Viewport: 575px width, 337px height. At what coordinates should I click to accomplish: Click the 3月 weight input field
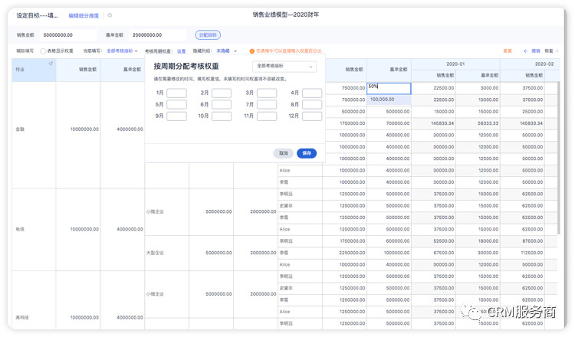pos(267,93)
